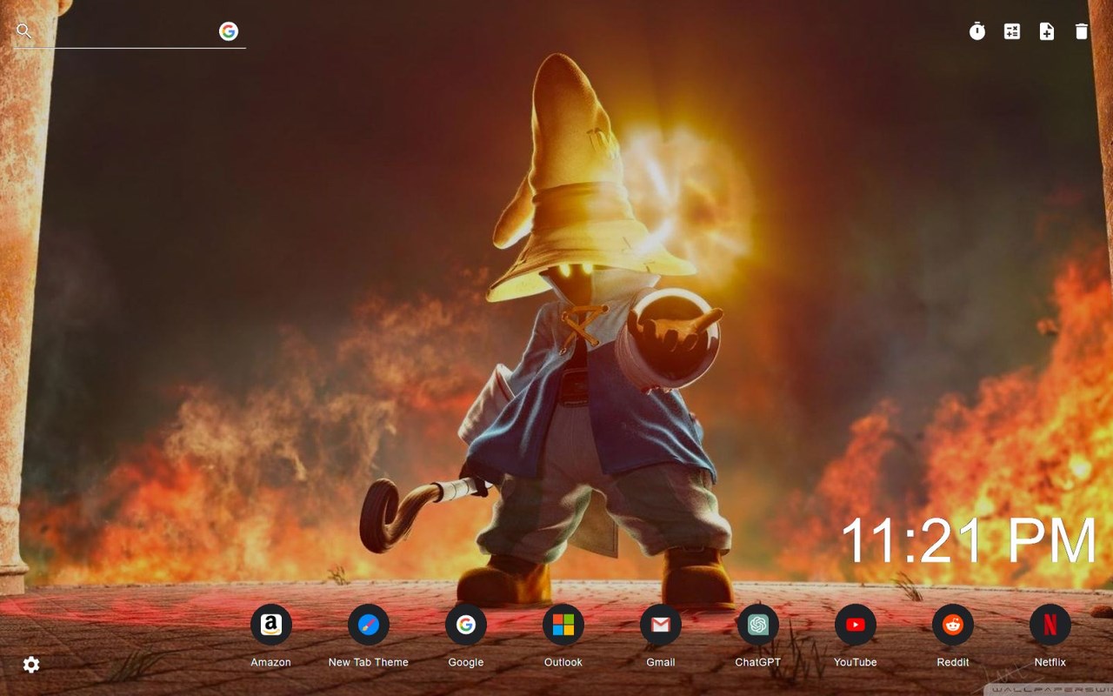Launch the Netflix shortcut icon
Image resolution: width=1113 pixels, height=696 pixels.
click(1050, 625)
